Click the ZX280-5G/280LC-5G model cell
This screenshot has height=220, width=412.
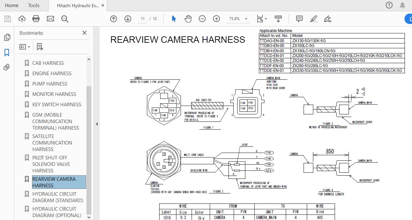point(310,65)
